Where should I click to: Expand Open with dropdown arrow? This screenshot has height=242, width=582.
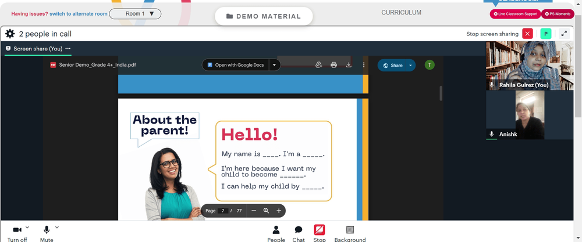(275, 65)
